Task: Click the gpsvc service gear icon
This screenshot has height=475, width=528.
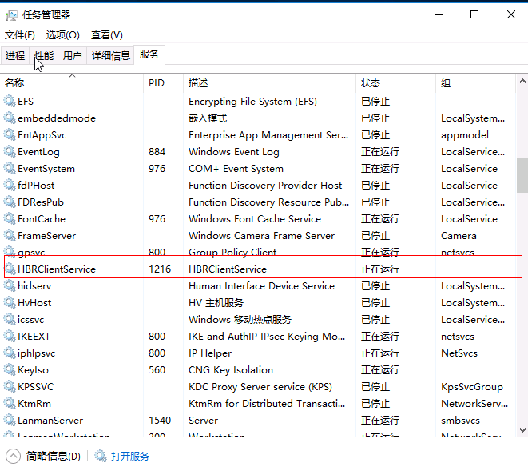Action: click(10, 251)
